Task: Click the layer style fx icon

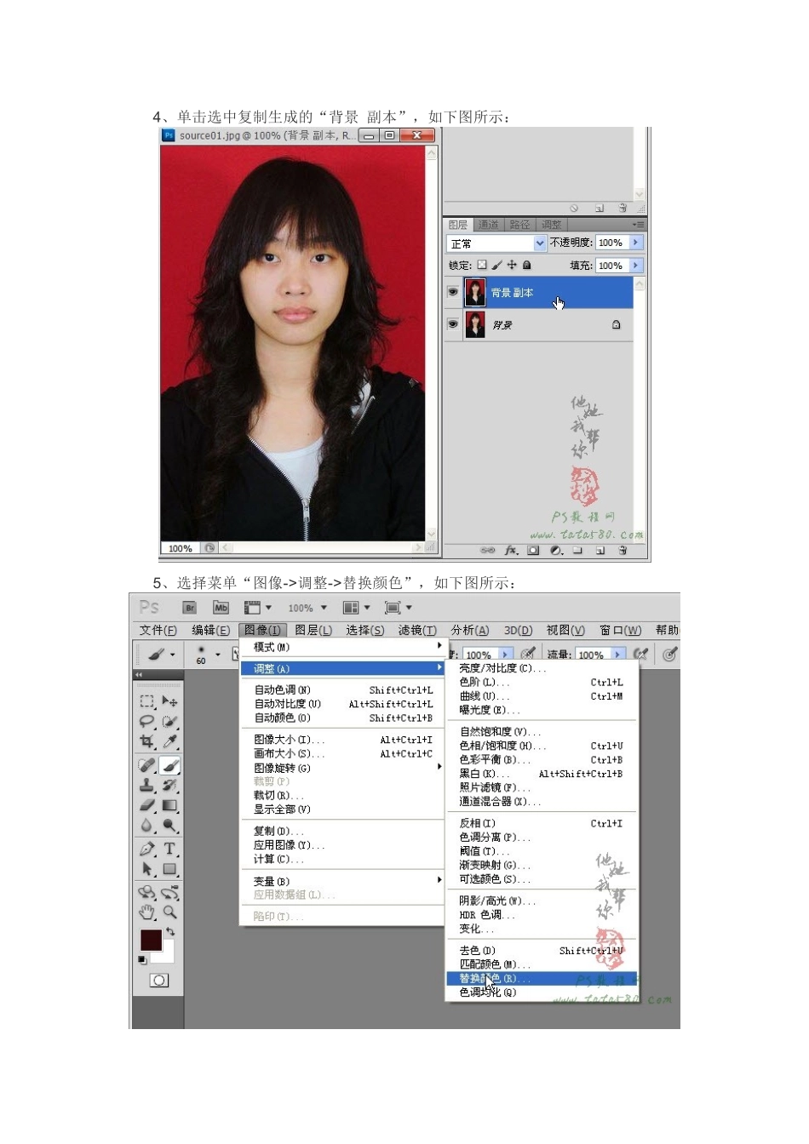Action: tap(511, 551)
